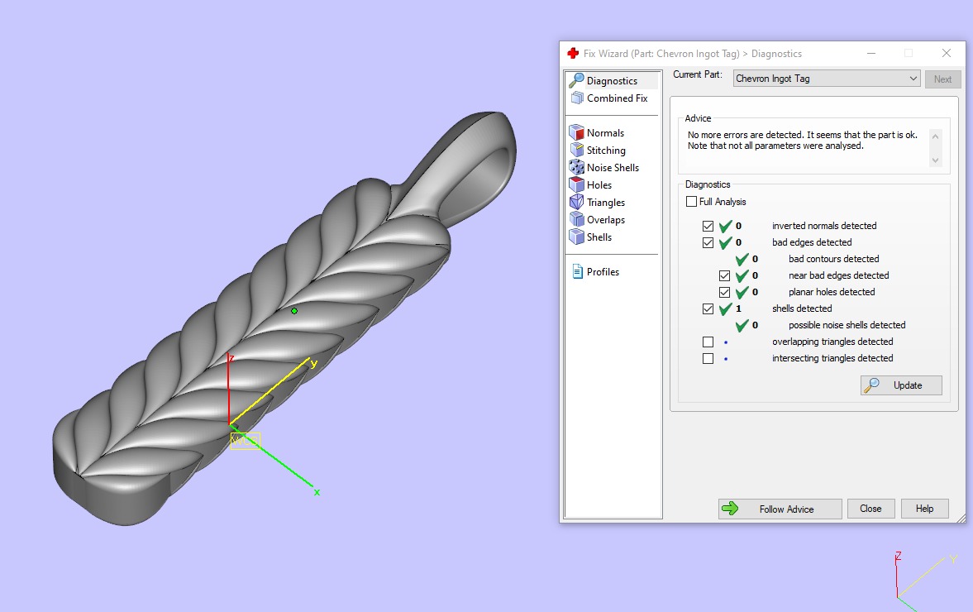Enable intersecting triangles detected checkbox

coord(708,359)
